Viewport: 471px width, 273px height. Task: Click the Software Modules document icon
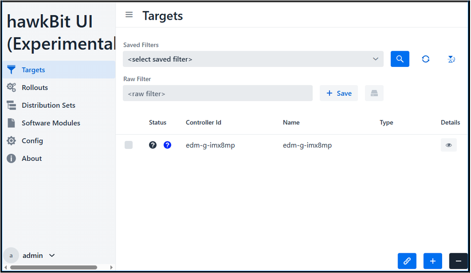11,123
